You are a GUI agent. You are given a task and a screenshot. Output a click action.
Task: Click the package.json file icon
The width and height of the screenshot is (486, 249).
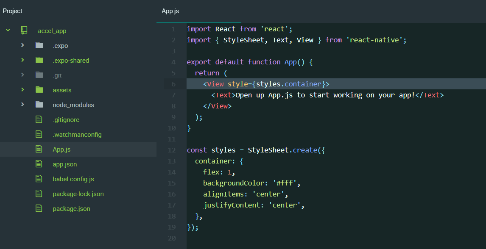pyautogui.click(x=39, y=209)
